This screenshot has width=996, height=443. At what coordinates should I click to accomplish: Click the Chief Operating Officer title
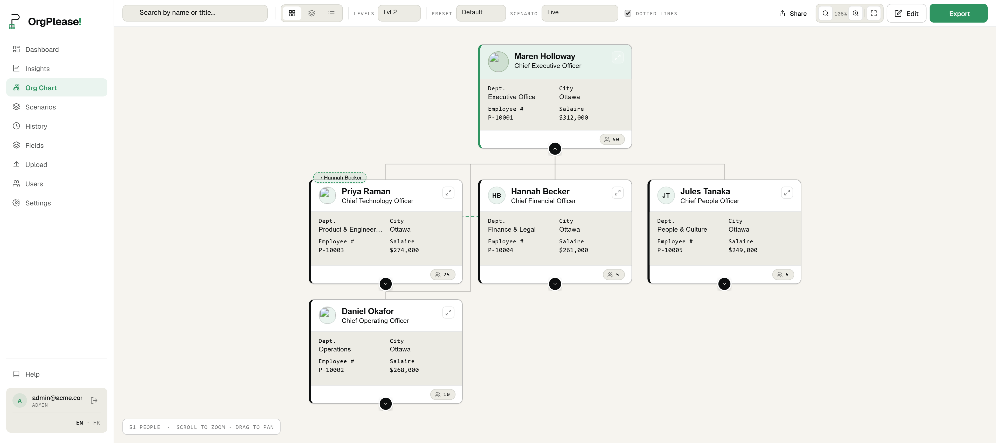click(375, 321)
